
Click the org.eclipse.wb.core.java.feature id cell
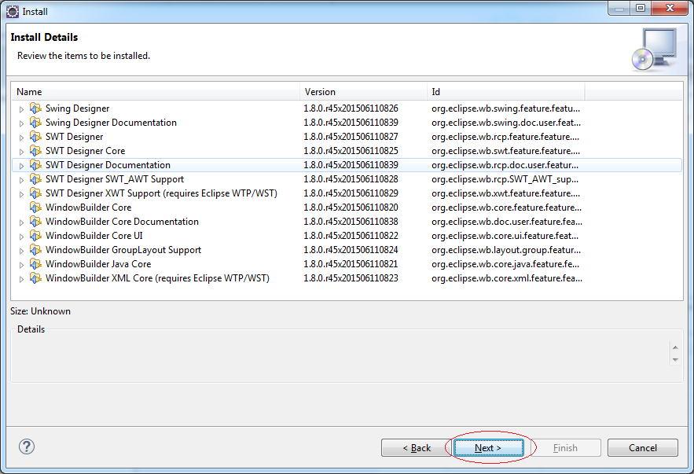505,264
